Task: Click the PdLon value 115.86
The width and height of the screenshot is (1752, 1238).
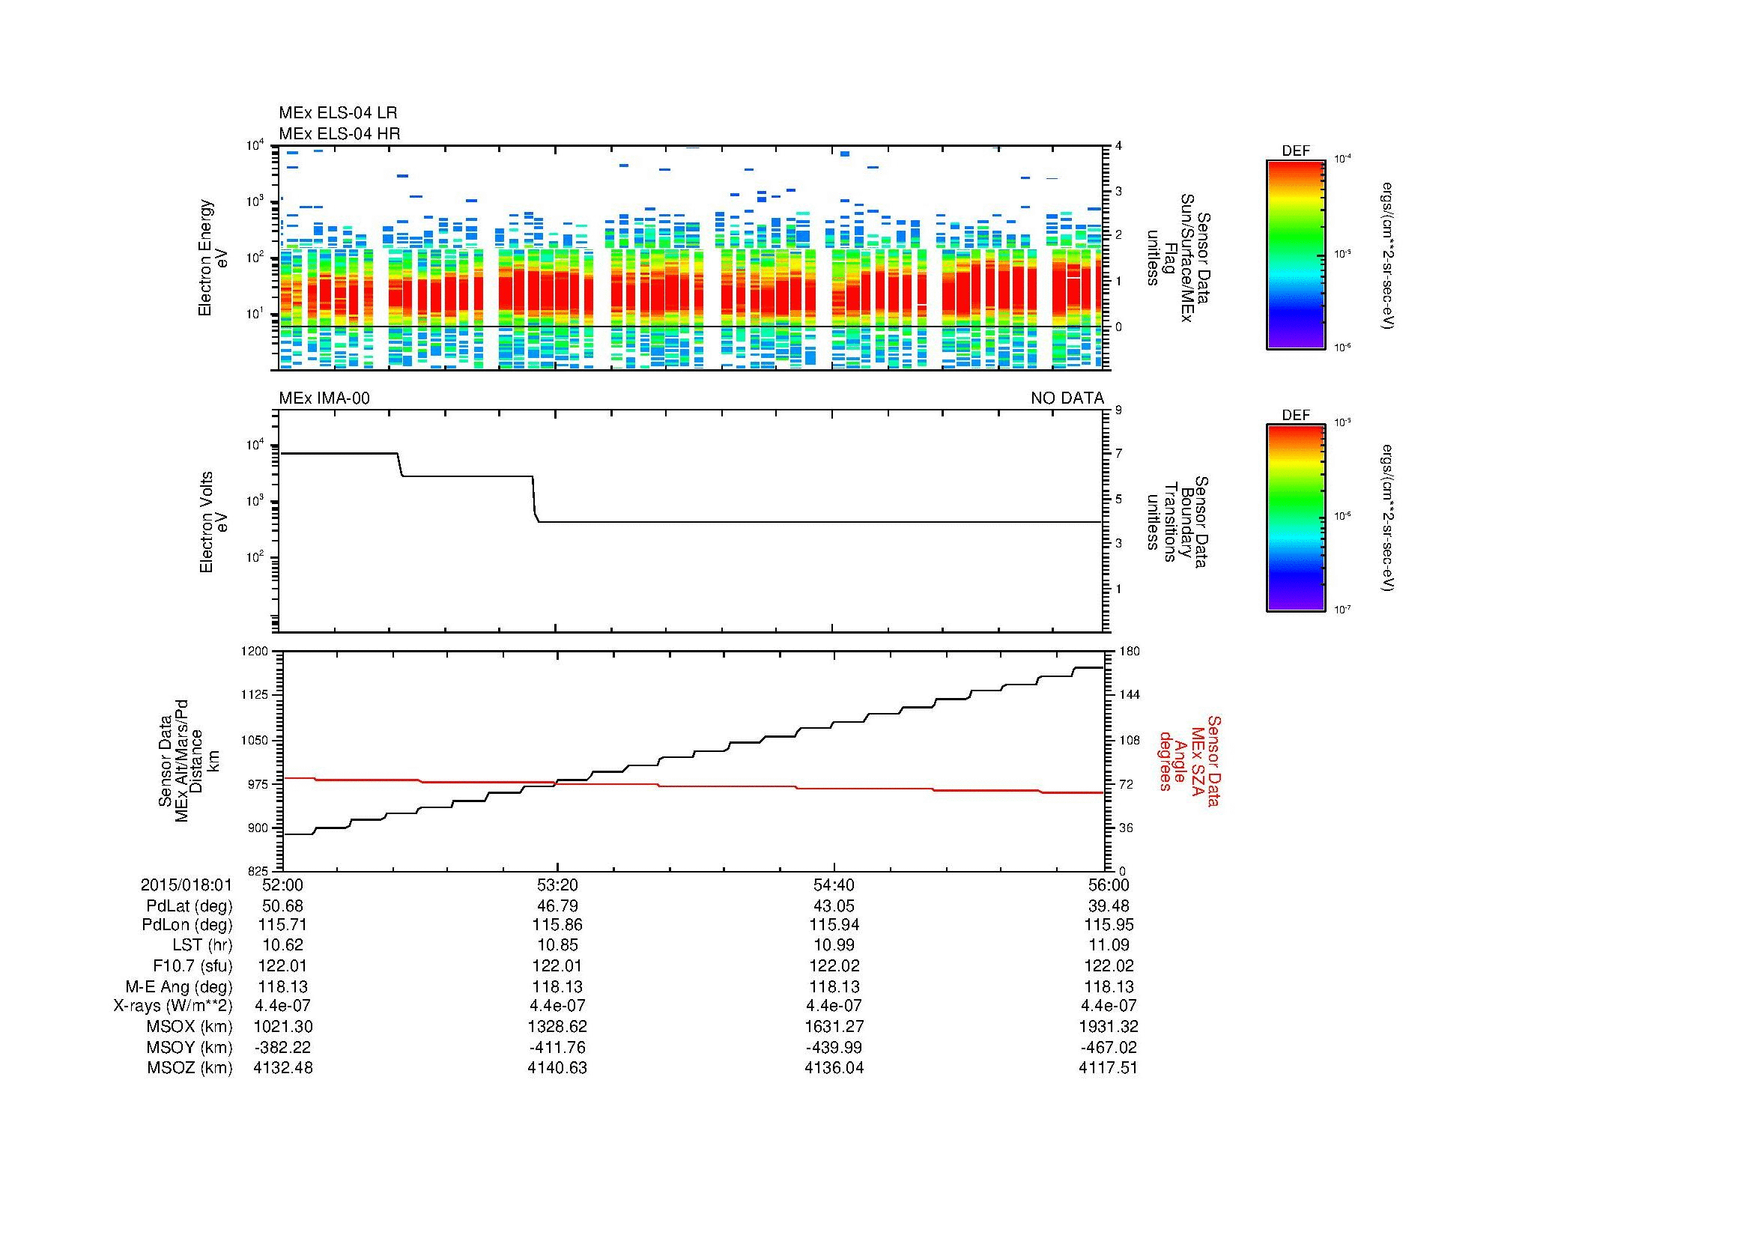Action: pos(558,924)
